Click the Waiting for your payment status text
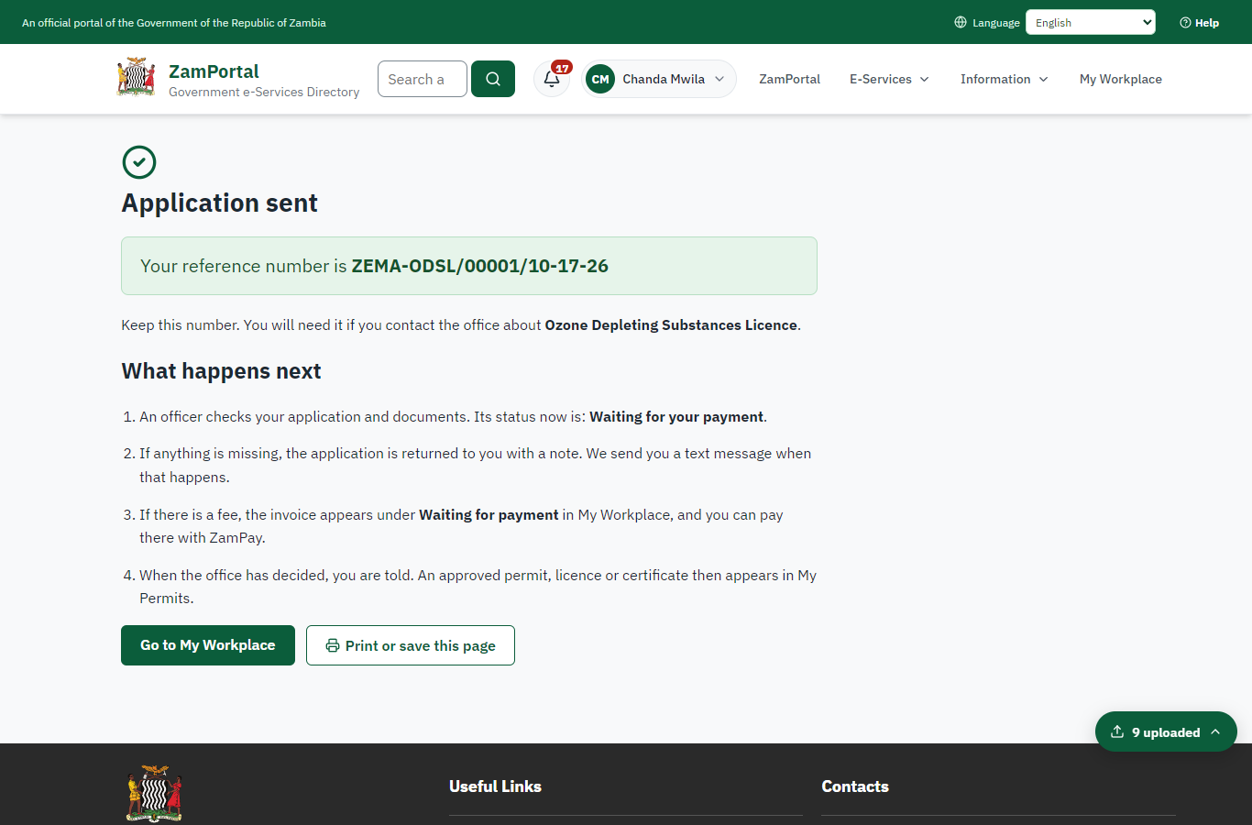This screenshot has width=1252, height=825. [676, 416]
